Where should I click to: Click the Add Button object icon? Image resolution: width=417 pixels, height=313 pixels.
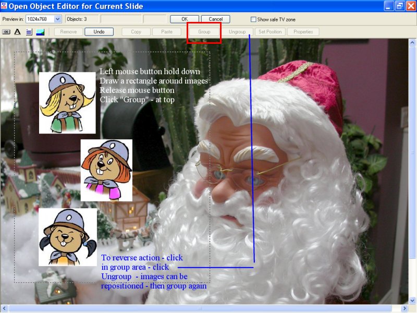click(6, 32)
